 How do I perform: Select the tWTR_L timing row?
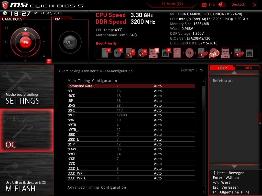coord(131,130)
